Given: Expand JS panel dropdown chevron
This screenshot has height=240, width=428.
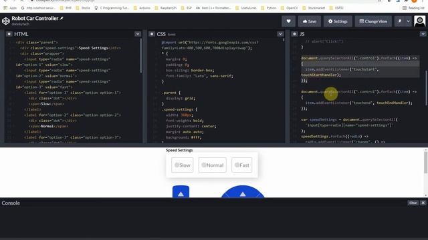Looking at the screenshot, I should click(x=423, y=34).
